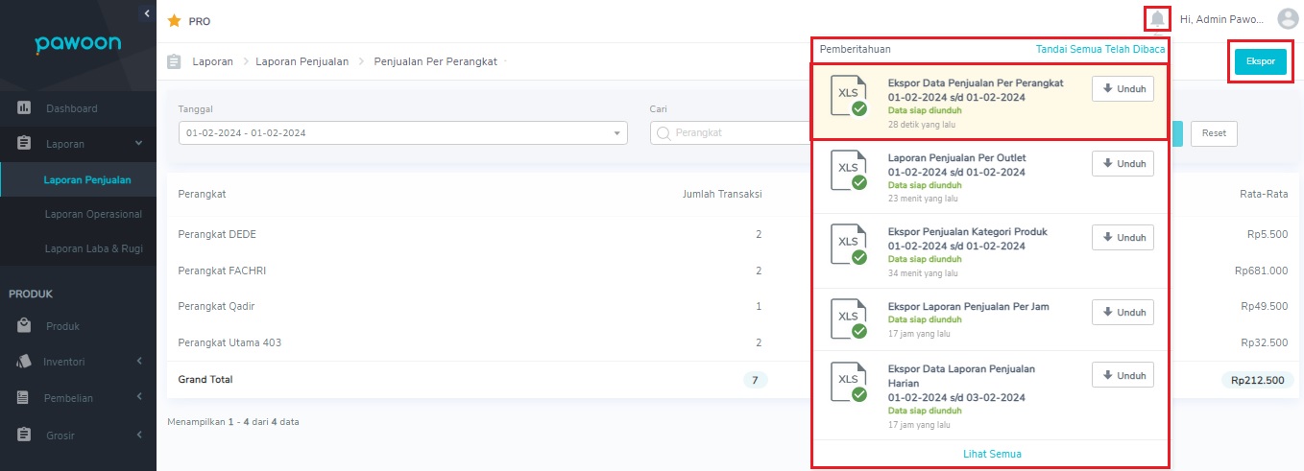Download Ekspor Data Penjualan Per Perangkat

tap(1123, 88)
